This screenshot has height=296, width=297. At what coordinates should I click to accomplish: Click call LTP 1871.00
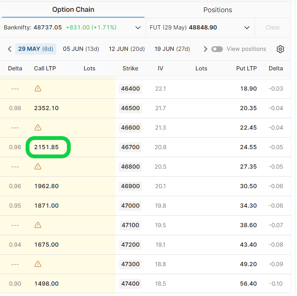46,206
